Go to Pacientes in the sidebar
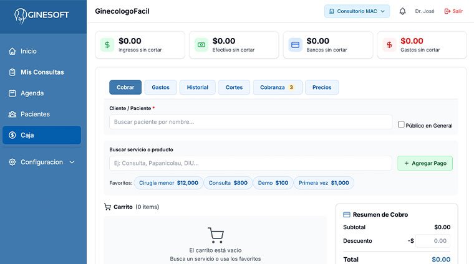474x264 pixels. click(35, 114)
